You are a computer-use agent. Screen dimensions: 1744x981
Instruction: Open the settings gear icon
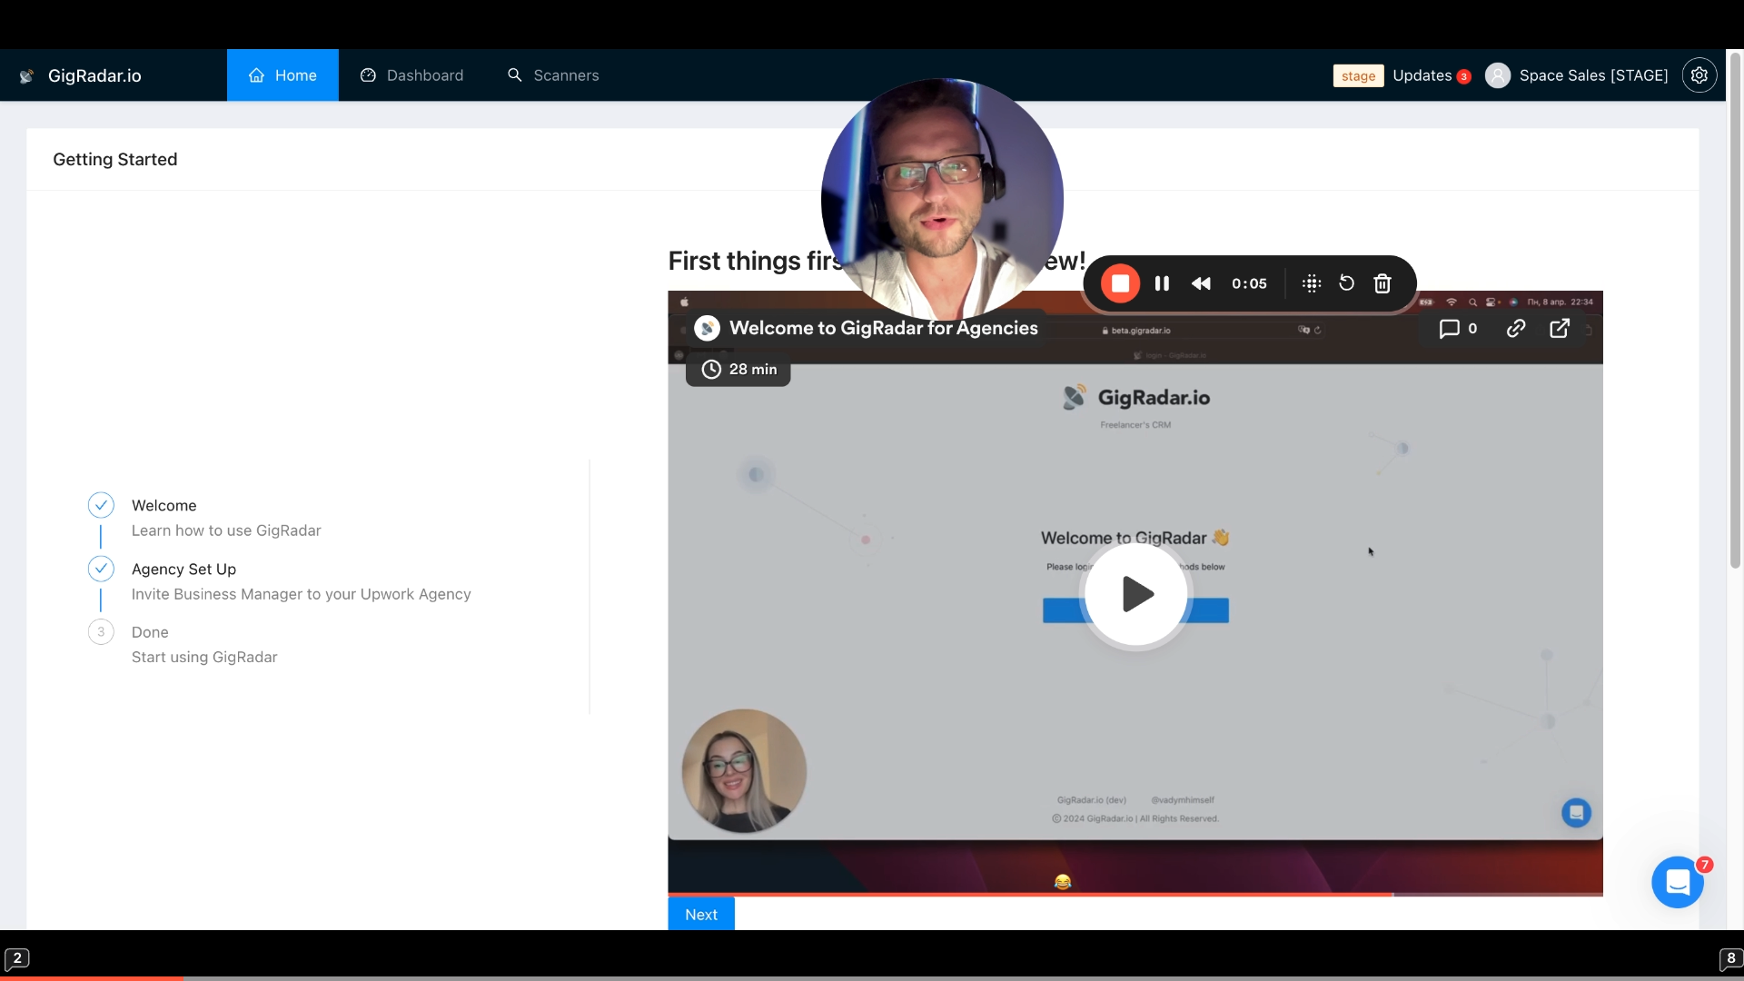[1699, 75]
